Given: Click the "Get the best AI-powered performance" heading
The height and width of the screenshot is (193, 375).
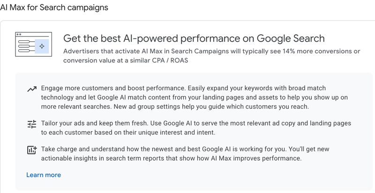Looking at the screenshot, I should coord(194,38).
